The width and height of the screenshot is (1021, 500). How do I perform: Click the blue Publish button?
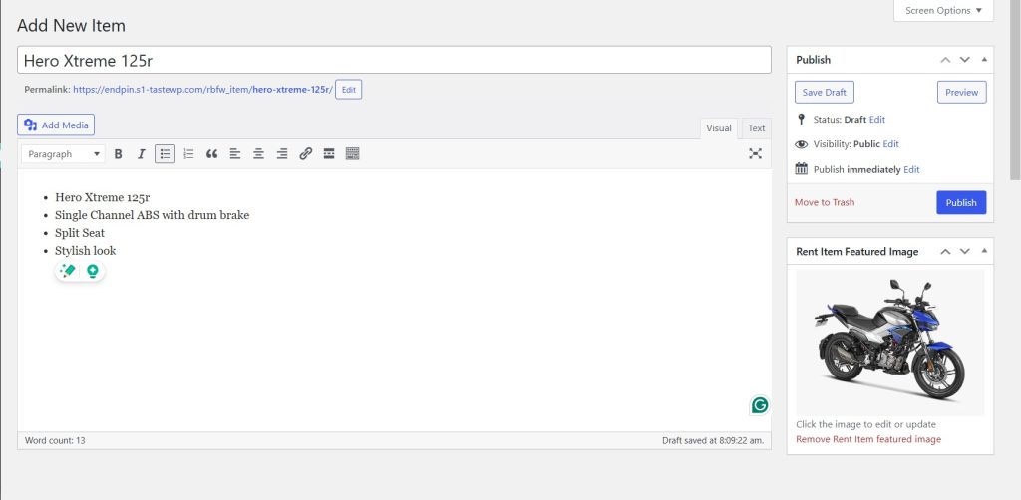(960, 202)
